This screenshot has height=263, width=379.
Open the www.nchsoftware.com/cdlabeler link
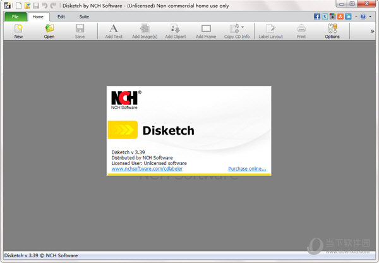[138, 169]
